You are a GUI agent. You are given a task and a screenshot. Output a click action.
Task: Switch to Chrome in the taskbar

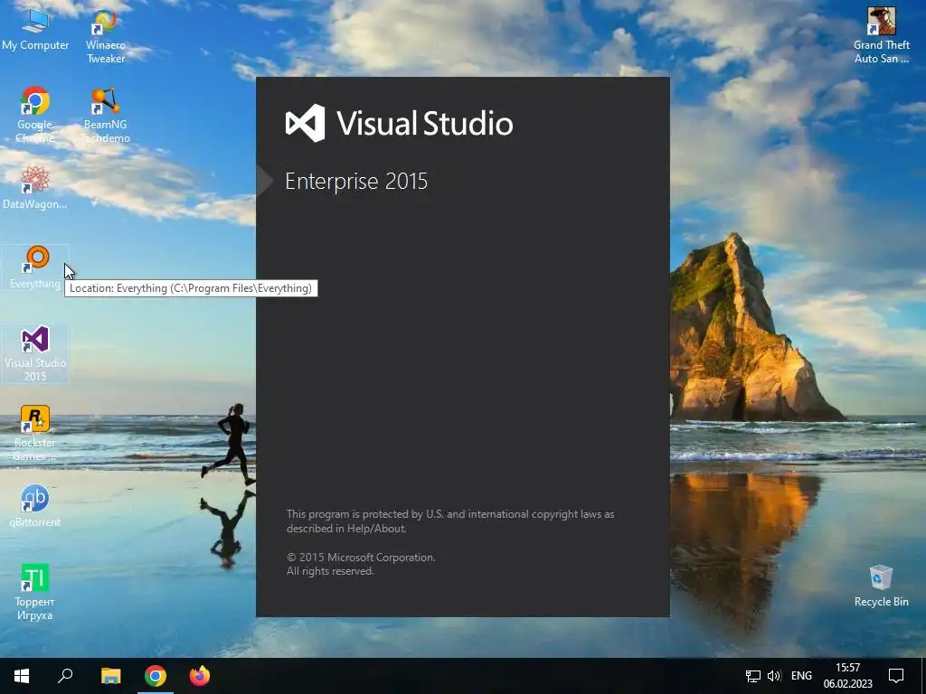[x=156, y=676]
